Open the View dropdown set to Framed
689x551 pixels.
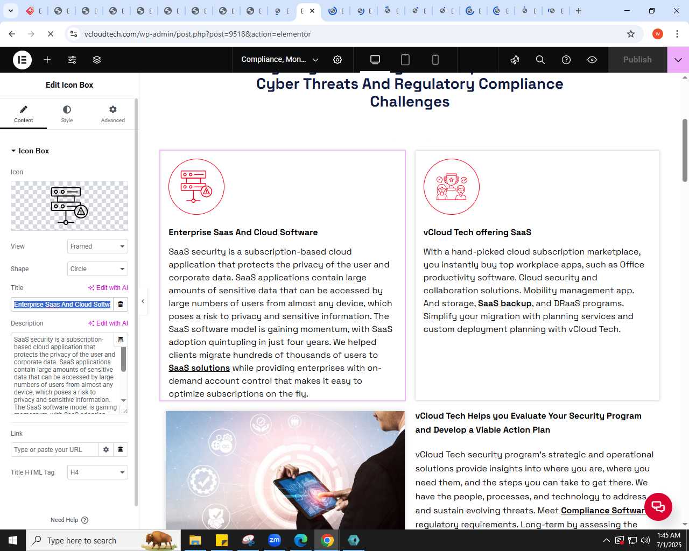tap(97, 246)
